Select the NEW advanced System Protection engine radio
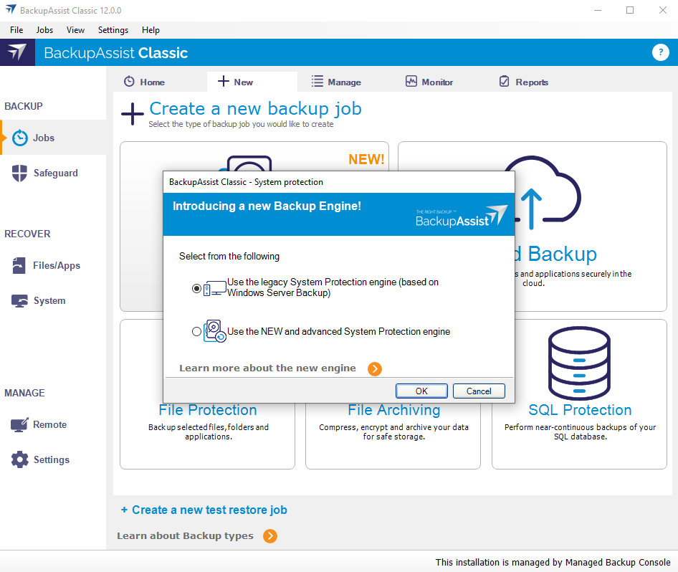 (196, 332)
